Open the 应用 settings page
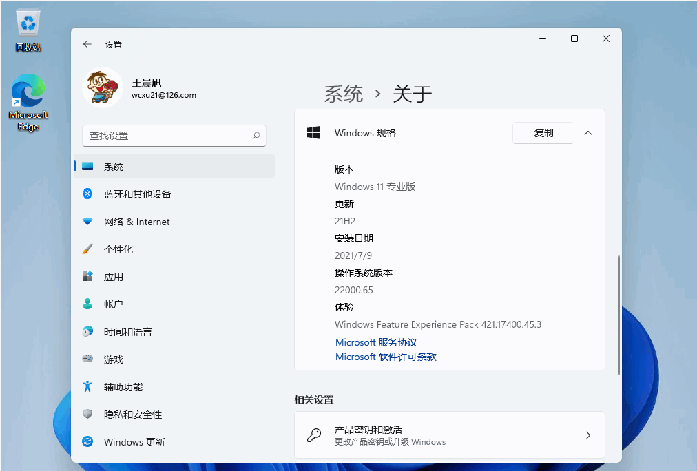This screenshot has width=697, height=471. click(114, 277)
